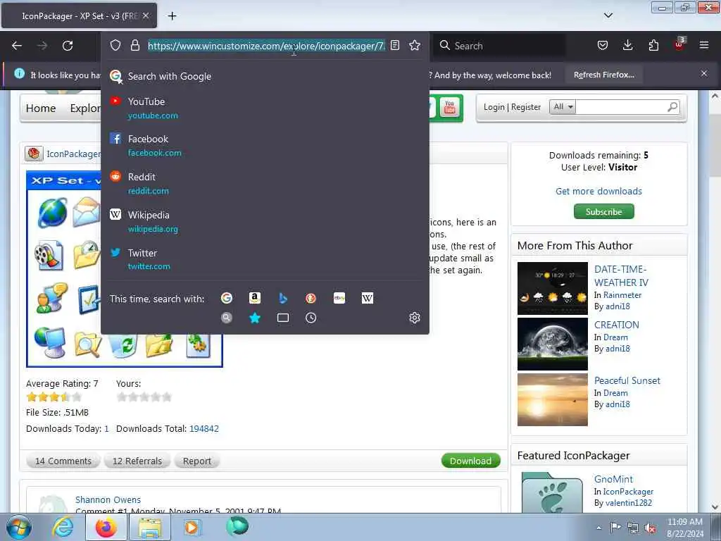
Task: Open the CREATION skin link
Action: point(617,325)
